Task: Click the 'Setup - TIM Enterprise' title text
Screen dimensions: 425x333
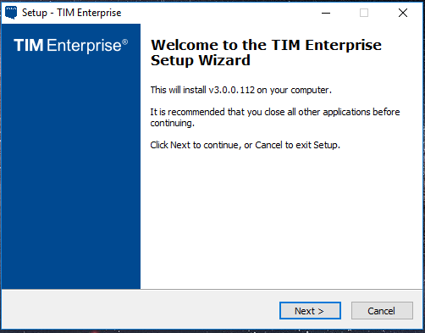Action: point(72,13)
